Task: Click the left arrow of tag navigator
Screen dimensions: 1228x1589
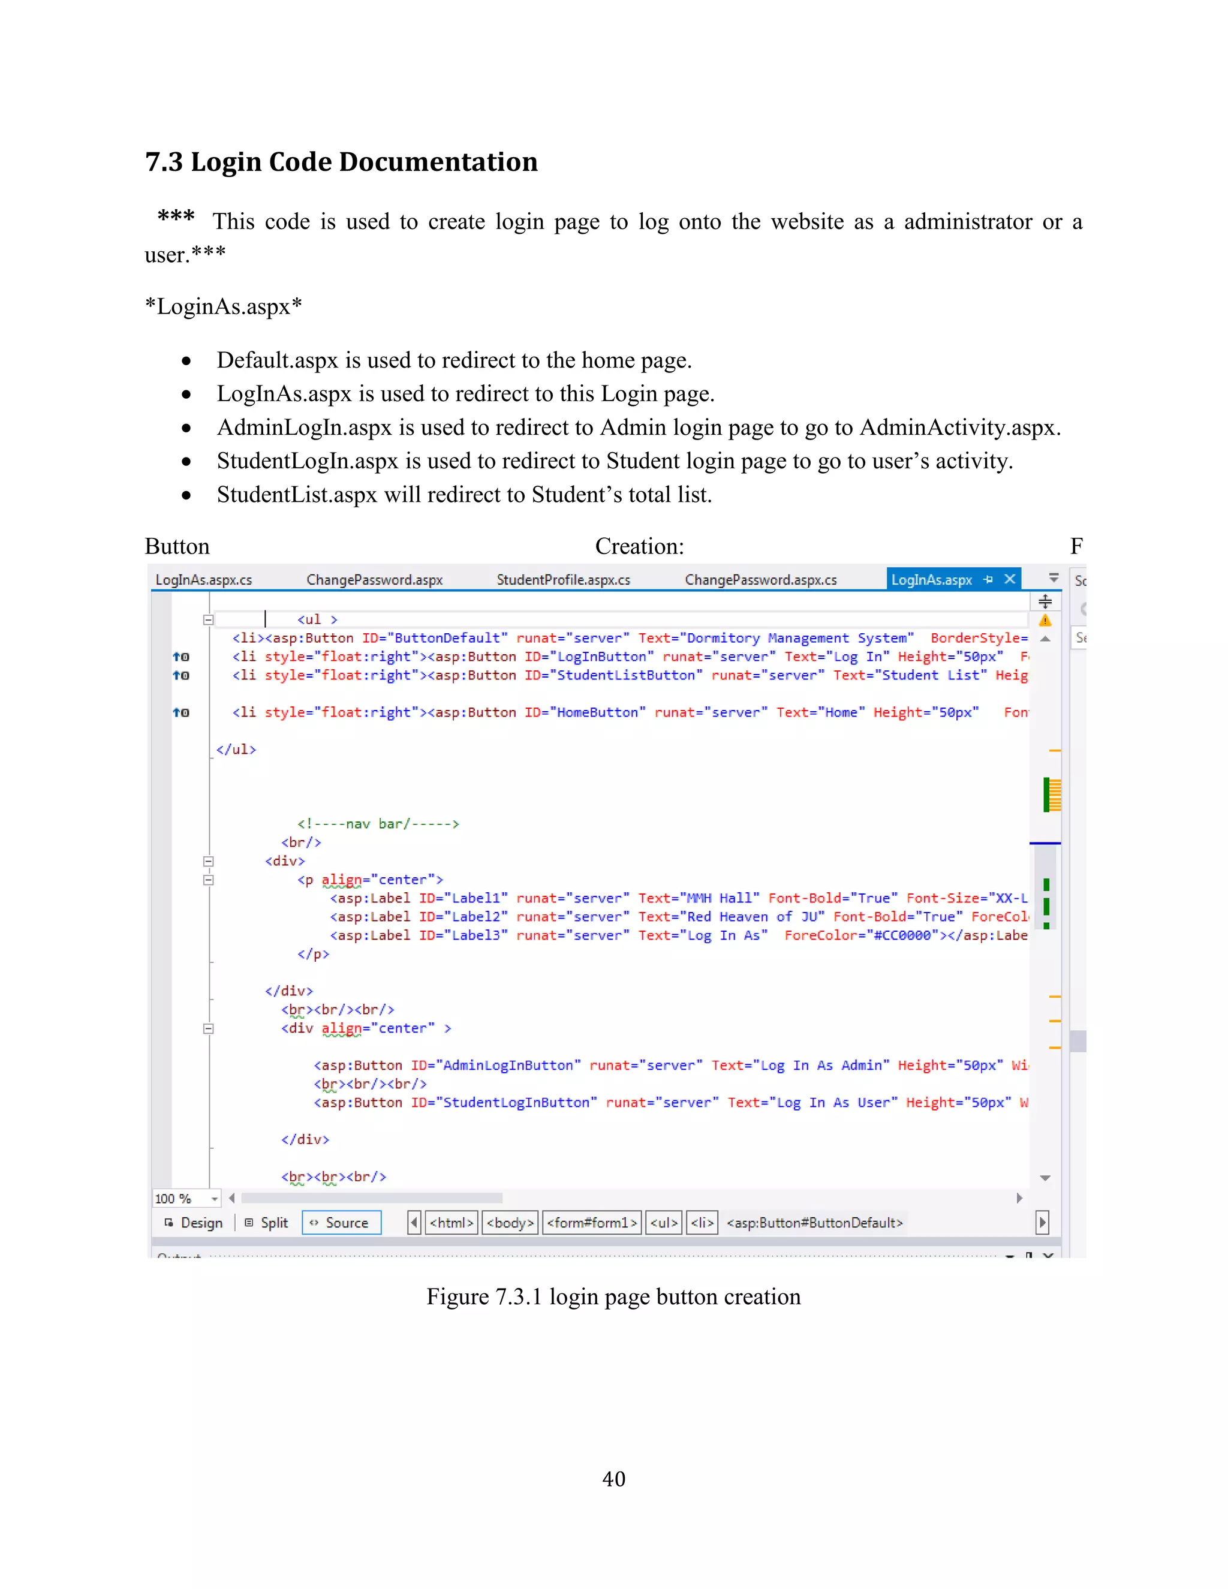Action: 414,1223
